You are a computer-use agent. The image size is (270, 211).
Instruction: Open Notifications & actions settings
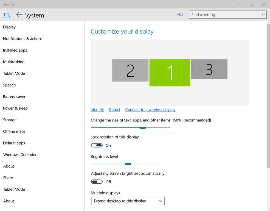[x=23, y=39]
